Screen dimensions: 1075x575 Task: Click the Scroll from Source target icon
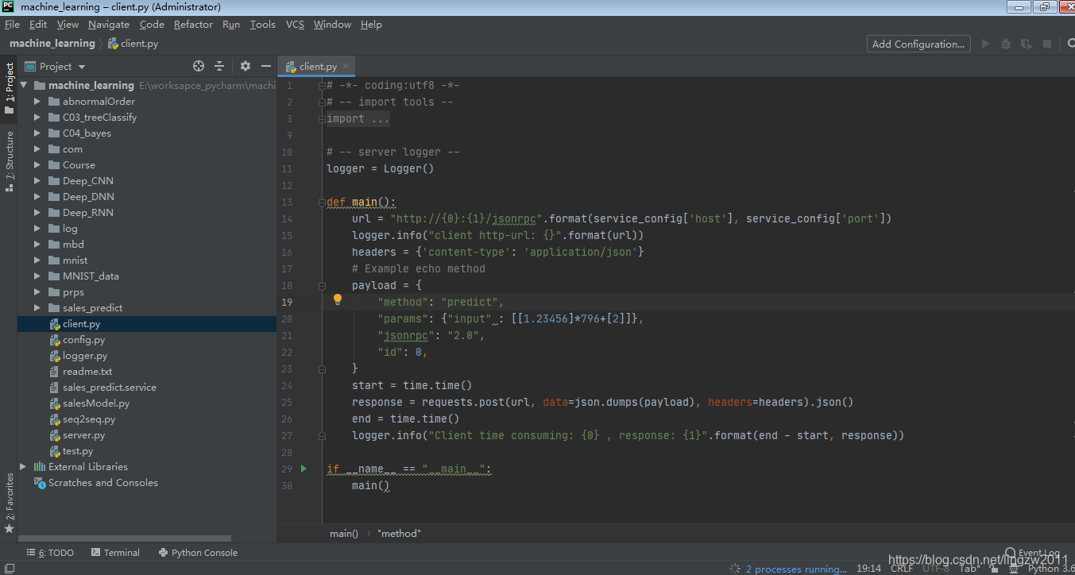click(x=199, y=66)
